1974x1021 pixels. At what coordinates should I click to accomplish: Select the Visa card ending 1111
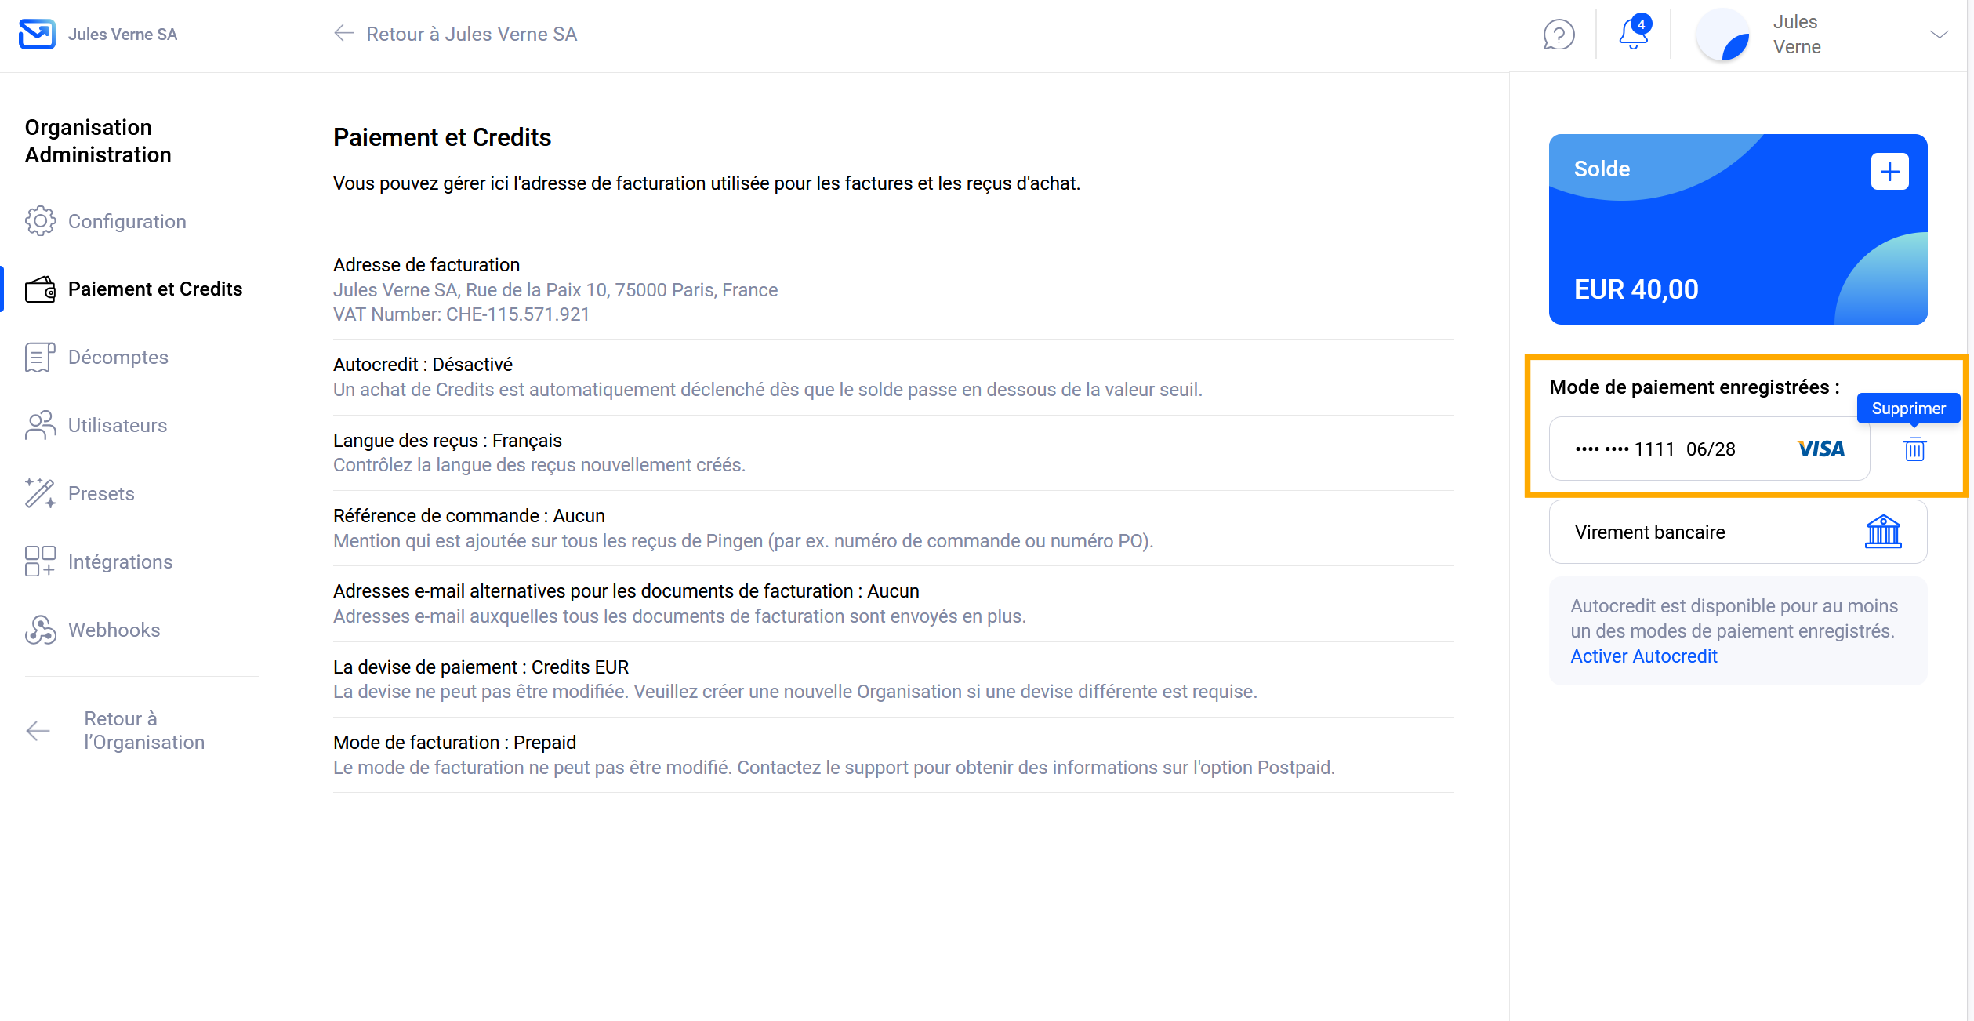(1709, 449)
